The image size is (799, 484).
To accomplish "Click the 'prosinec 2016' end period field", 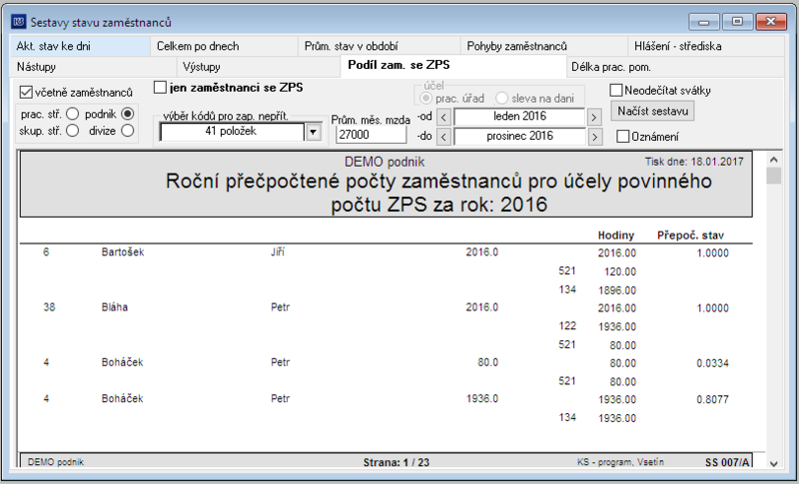I will [x=519, y=136].
